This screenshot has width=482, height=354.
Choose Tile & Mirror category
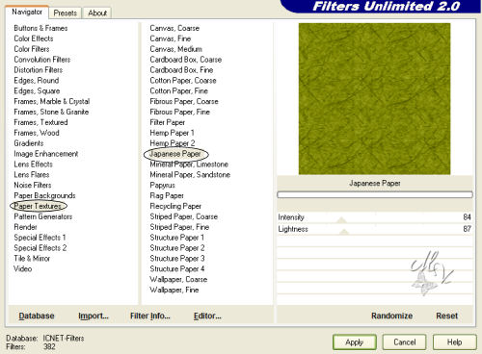[x=32, y=259]
